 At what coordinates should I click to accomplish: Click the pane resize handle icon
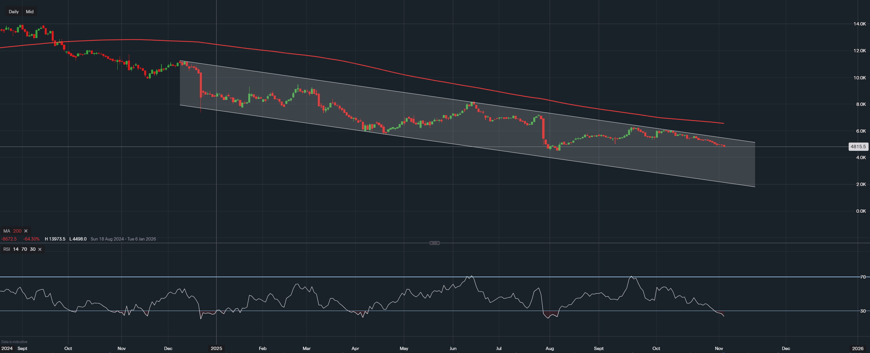pyautogui.click(x=434, y=243)
